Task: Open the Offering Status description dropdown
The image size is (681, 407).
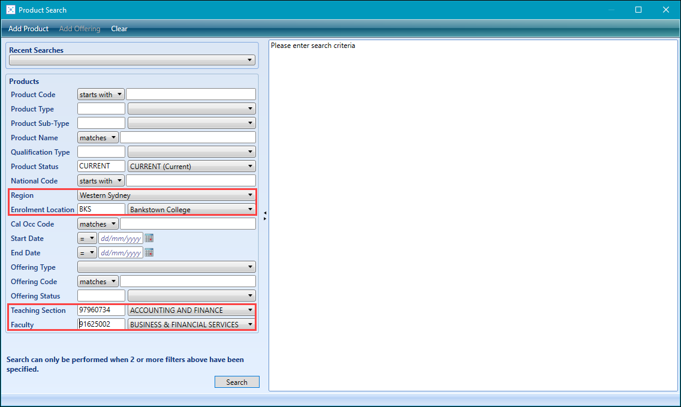Action: click(x=192, y=296)
